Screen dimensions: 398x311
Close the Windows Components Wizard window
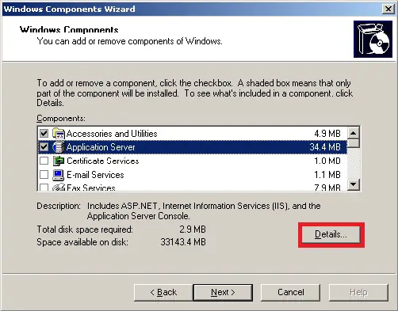pyautogui.click(x=388, y=9)
